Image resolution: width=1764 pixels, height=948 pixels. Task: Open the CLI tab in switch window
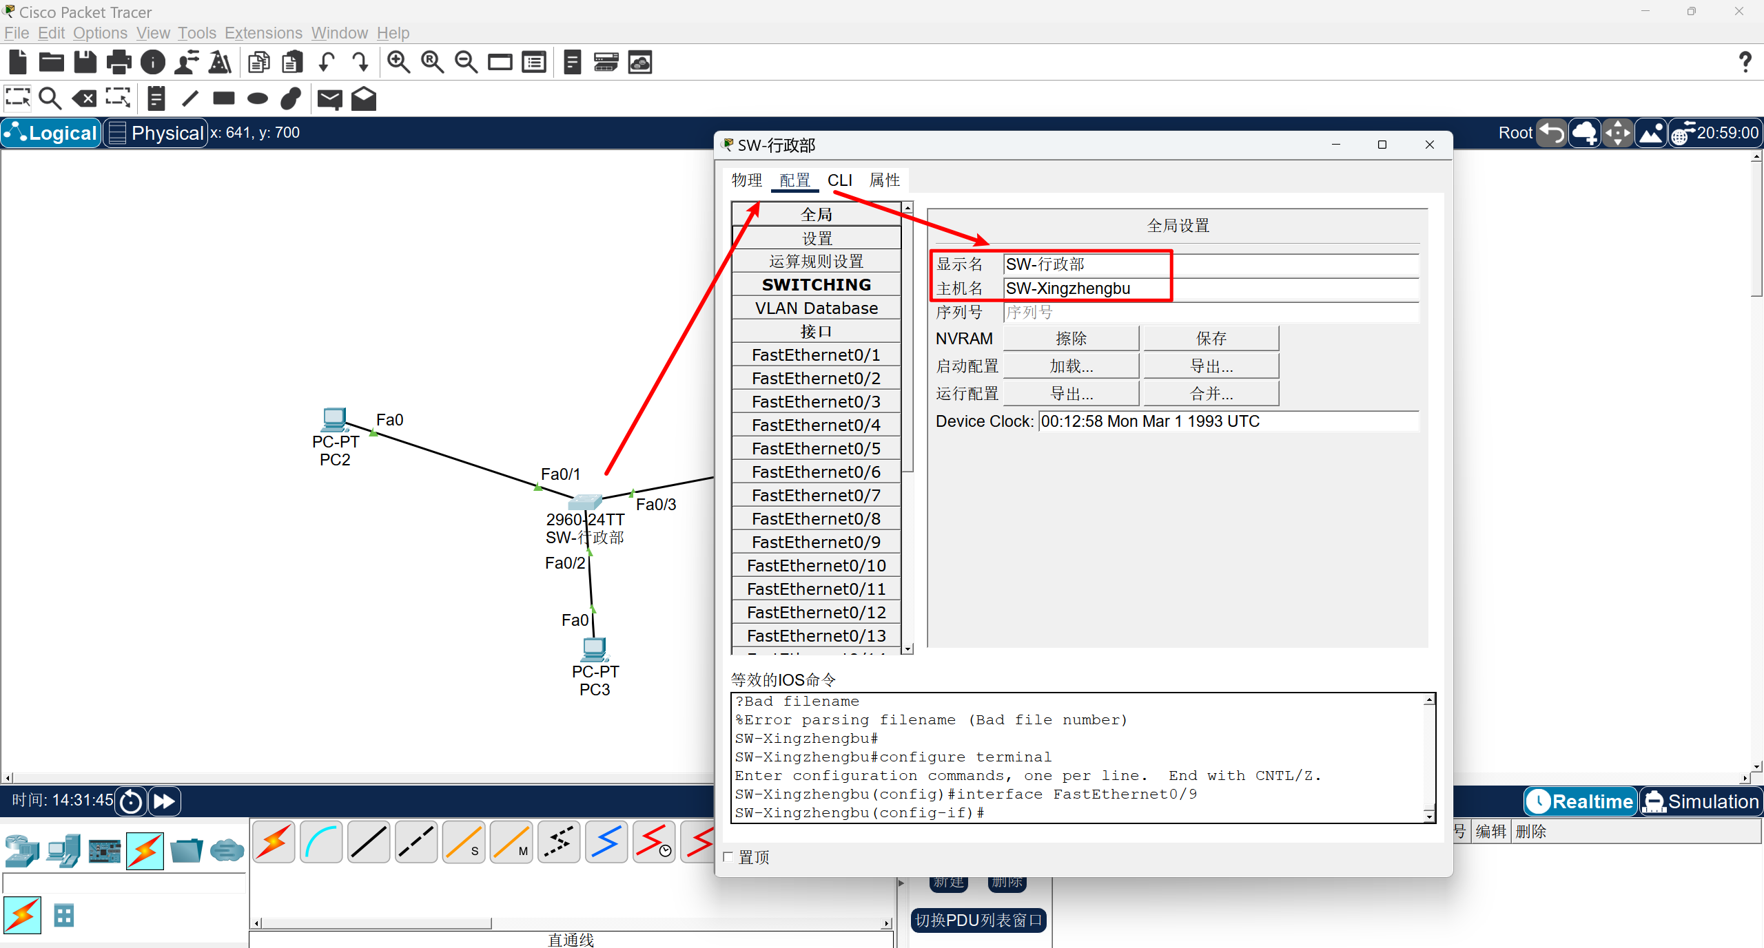click(840, 180)
